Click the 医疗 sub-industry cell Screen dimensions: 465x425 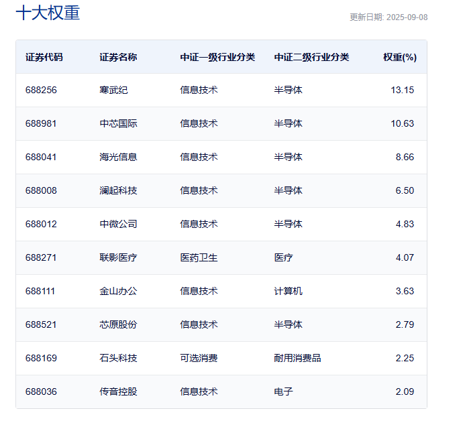(x=284, y=257)
